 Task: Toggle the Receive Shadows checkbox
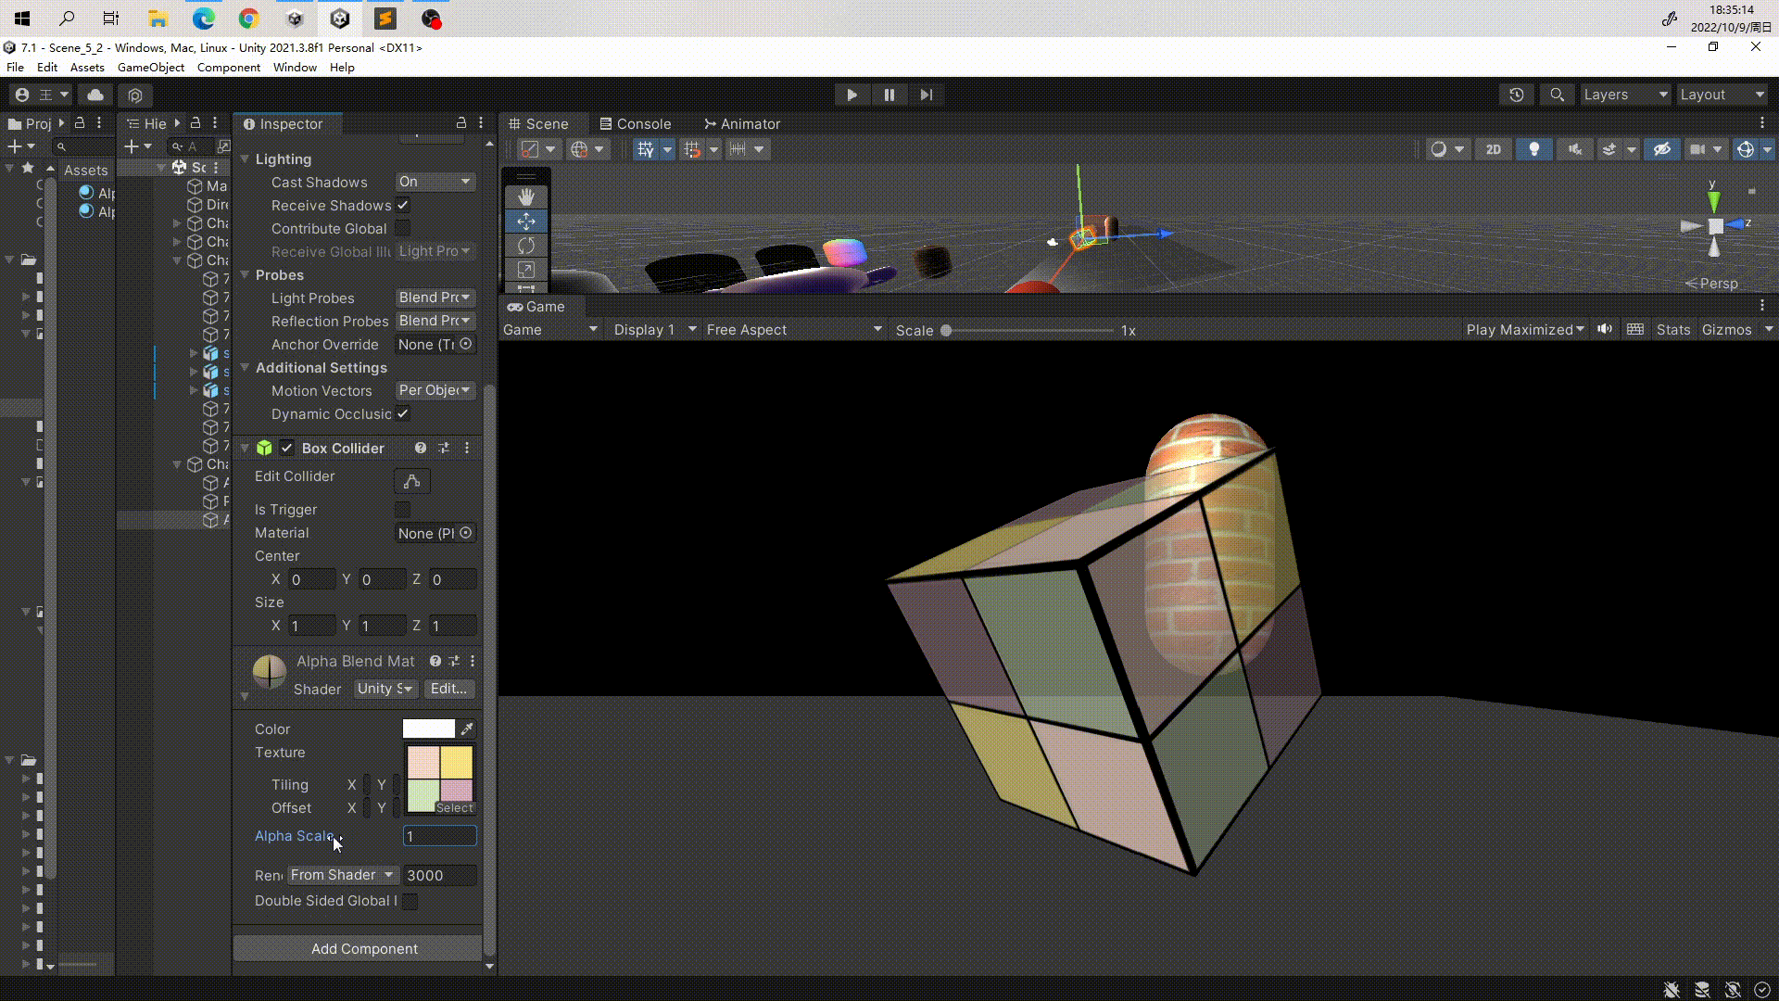[x=403, y=205]
